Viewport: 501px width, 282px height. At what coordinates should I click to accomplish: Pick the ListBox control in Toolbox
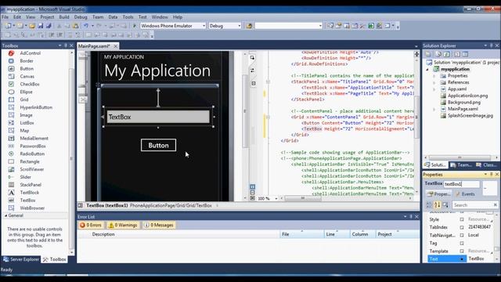point(27,123)
